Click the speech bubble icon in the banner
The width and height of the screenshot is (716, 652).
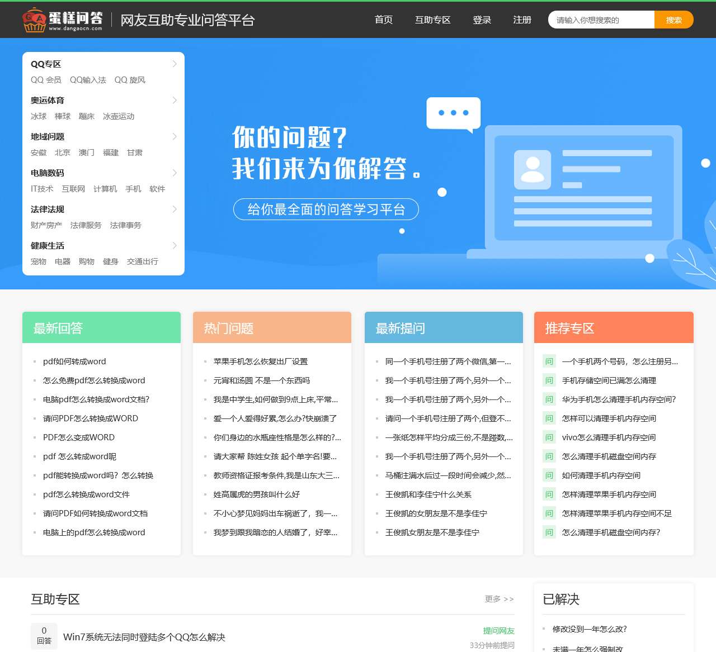coord(453,113)
